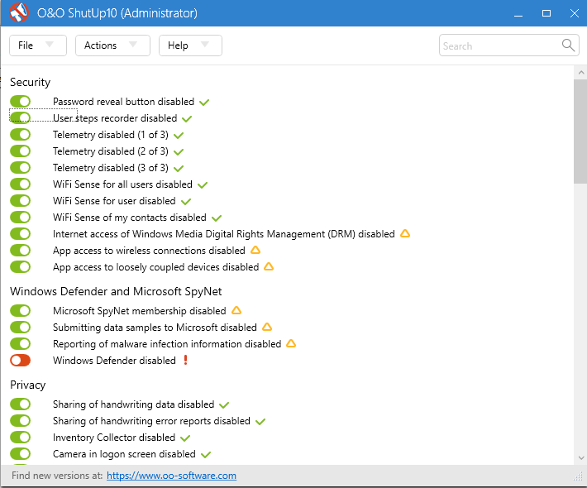Click checkmark beside WiFi Sense for user disabled
Viewport: 587px width, 488px height.
point(186,201)
